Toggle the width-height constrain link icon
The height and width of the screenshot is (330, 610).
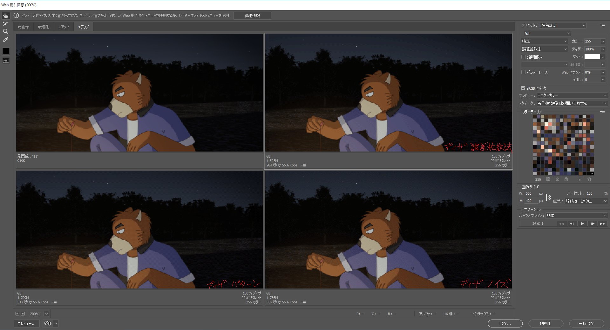pyautogui.click(x=550, y=197)
